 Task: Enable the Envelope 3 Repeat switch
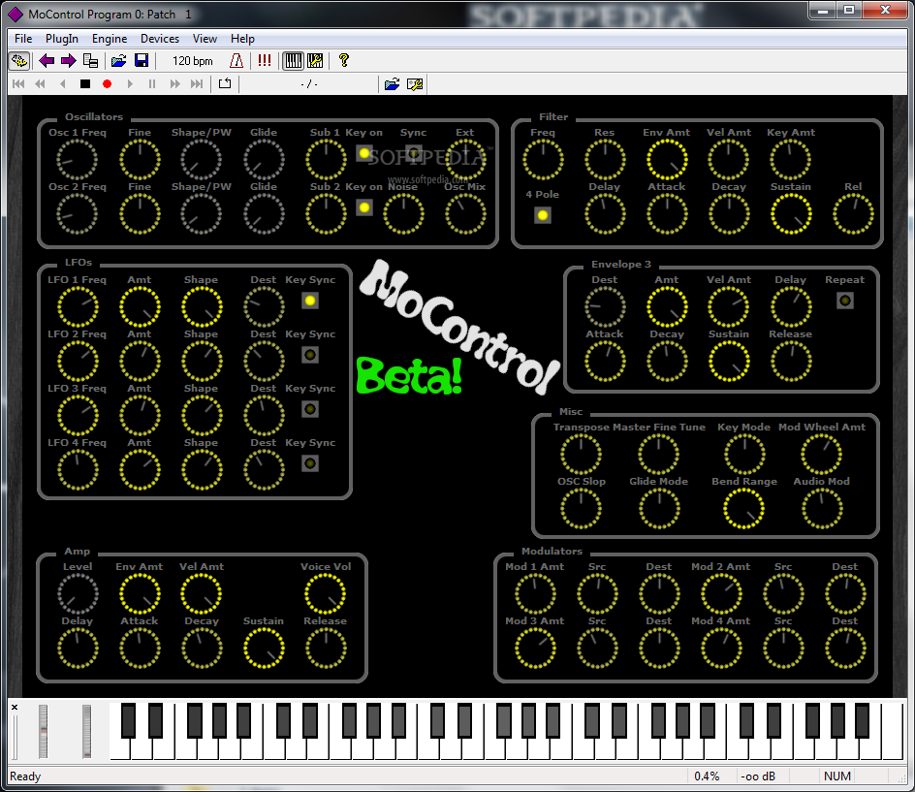click(845, 301)
